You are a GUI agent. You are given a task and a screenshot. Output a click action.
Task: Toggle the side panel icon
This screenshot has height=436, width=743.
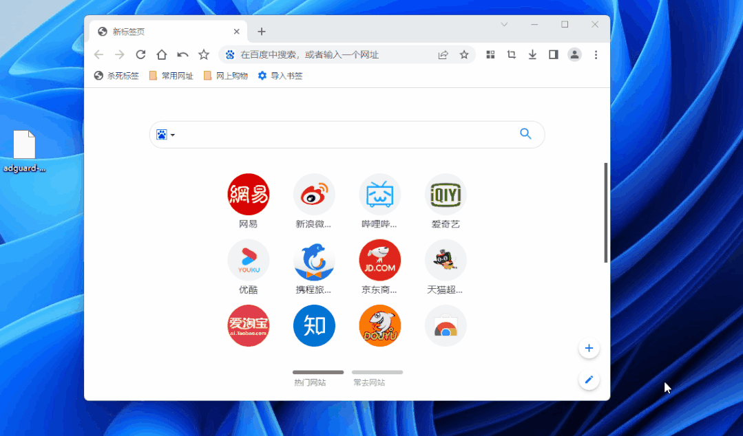click(554, 54)
